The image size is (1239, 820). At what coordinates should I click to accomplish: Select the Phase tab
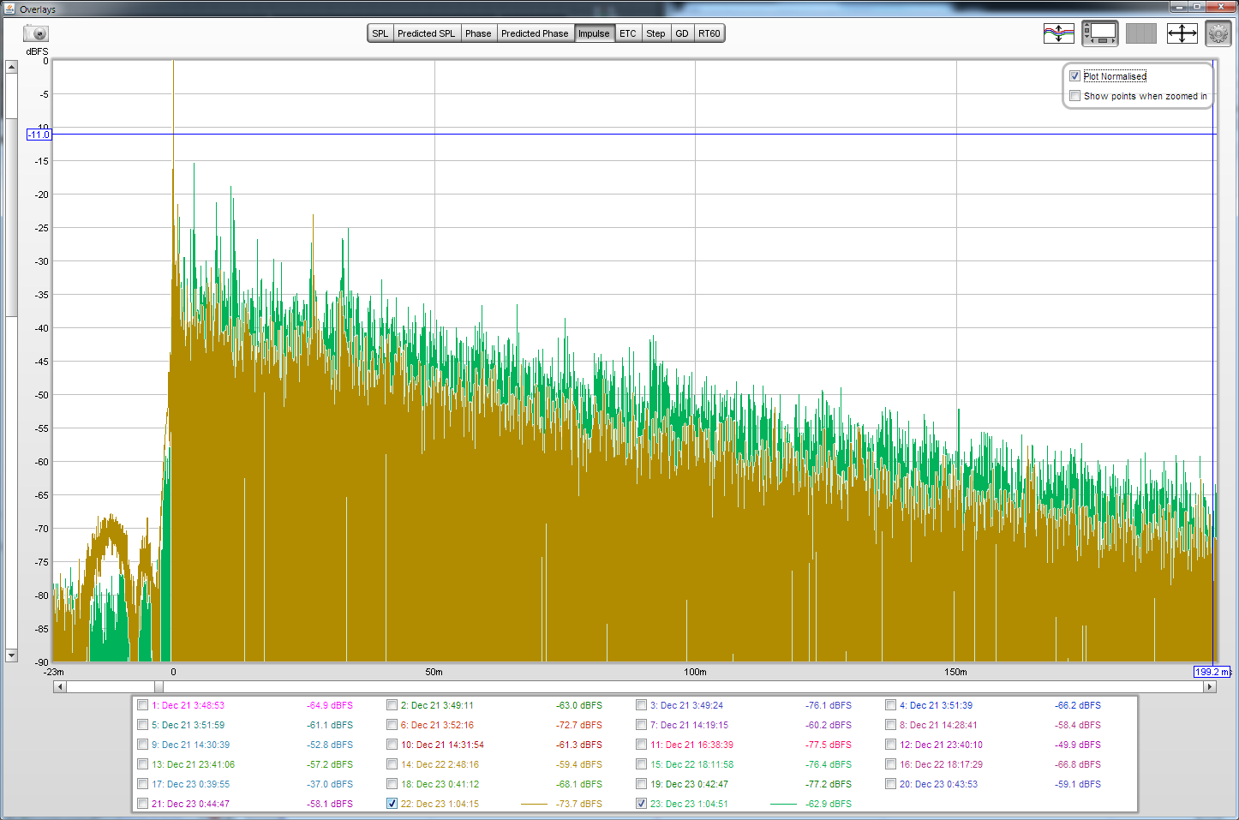click(478, 33)
